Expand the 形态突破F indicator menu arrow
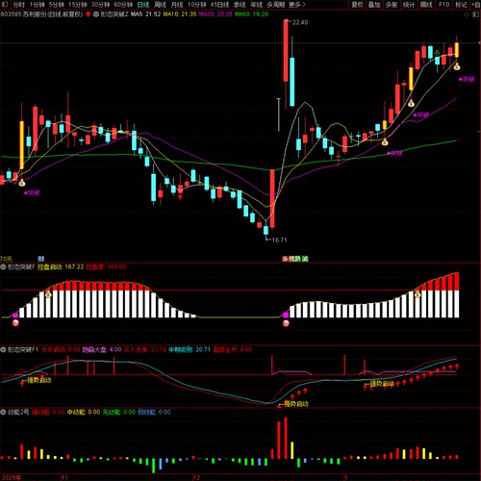The width and height of the screenshot is (481, 481). tap(3, 266)
